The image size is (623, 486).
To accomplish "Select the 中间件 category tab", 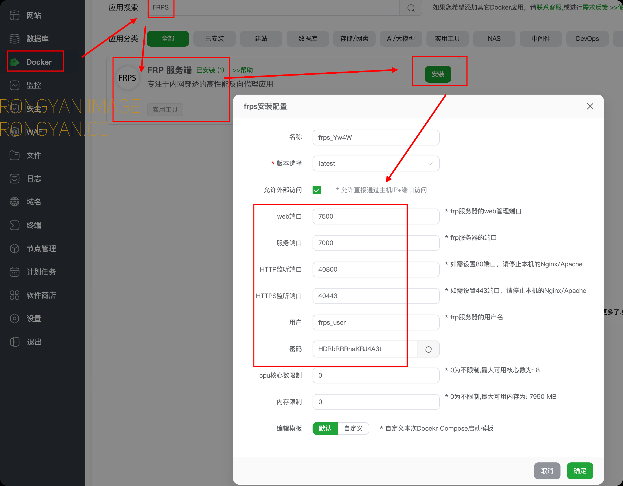I will 541,38.
